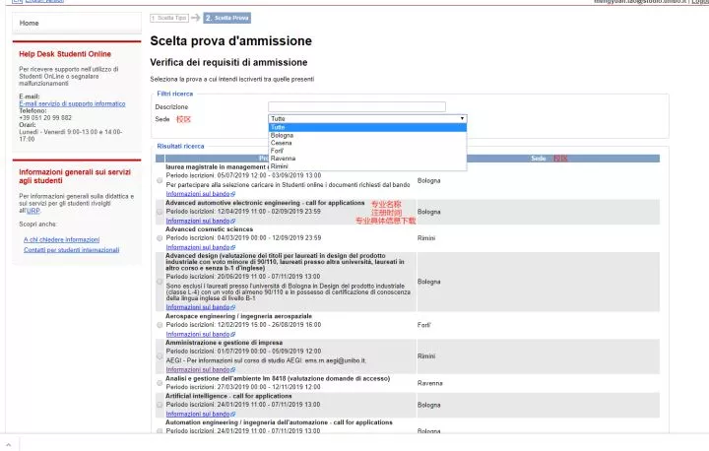Choose Tutte highlighted option in Sede list

(367, 128)
